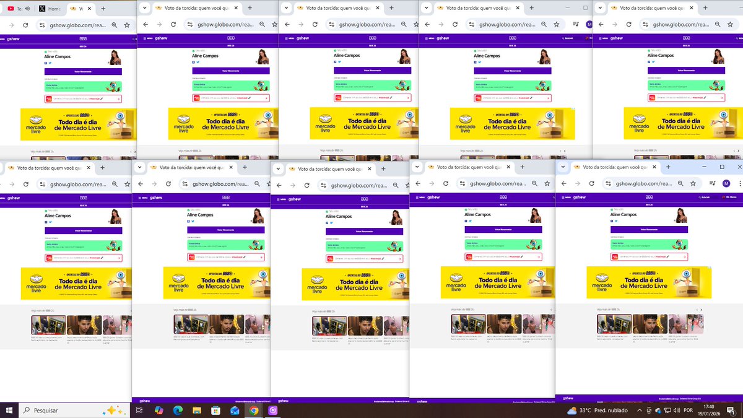This screenshot has width=743, height=418.
Task: Open the Windows Start menu
Action: click(9, 410)
